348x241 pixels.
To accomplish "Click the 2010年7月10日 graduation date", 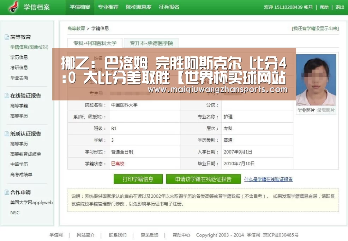I will click(239, 164).
